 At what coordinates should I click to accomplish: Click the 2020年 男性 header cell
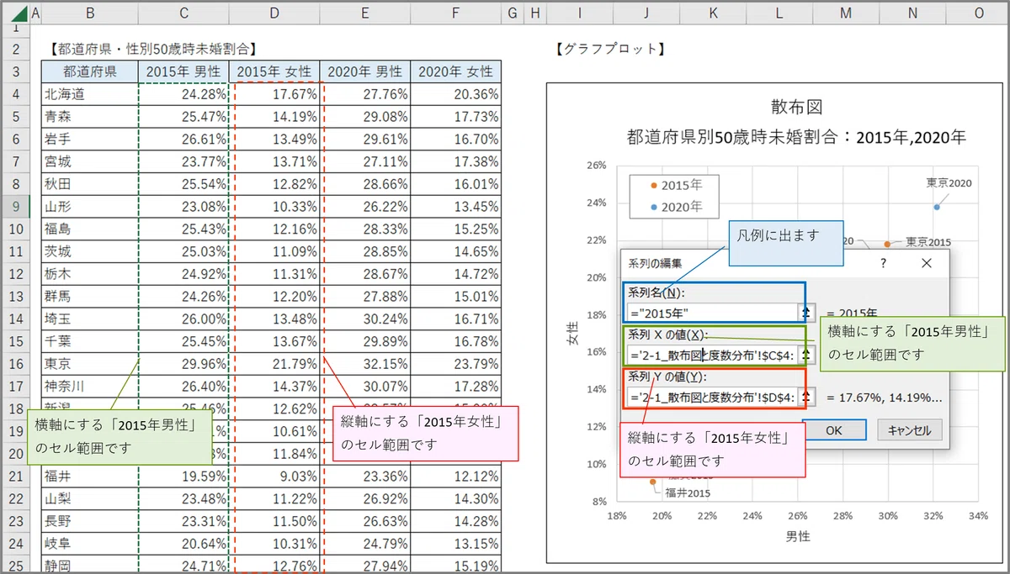(364, 71)
